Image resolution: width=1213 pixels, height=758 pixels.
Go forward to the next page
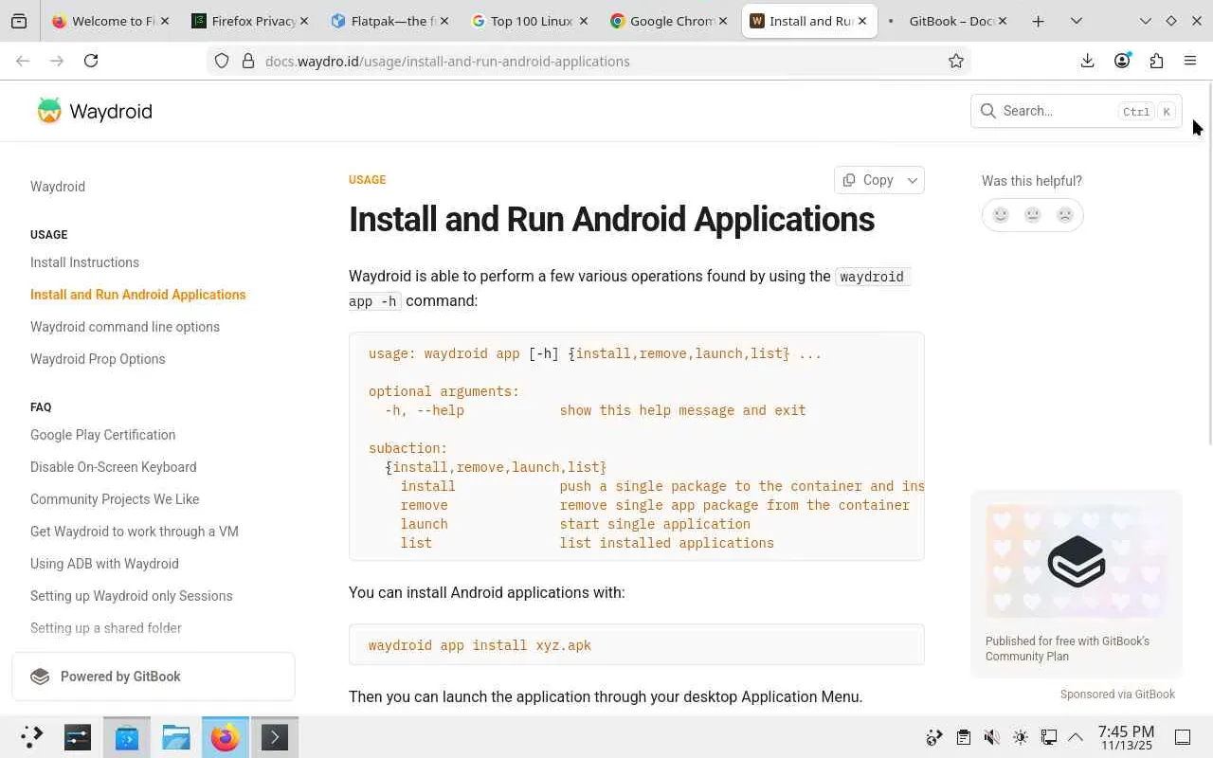(57, 61)
